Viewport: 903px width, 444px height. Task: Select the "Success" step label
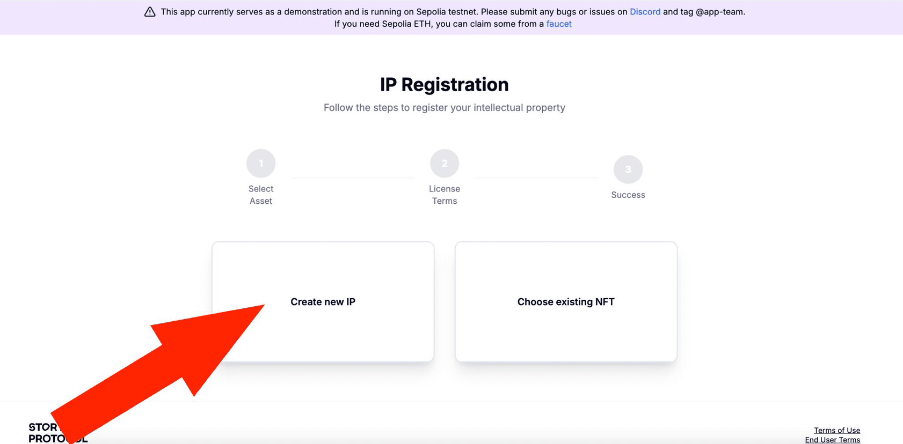click(628, 195)
